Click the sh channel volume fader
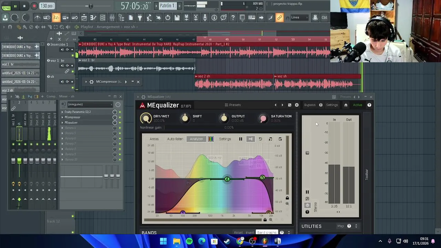 point(19,161)
